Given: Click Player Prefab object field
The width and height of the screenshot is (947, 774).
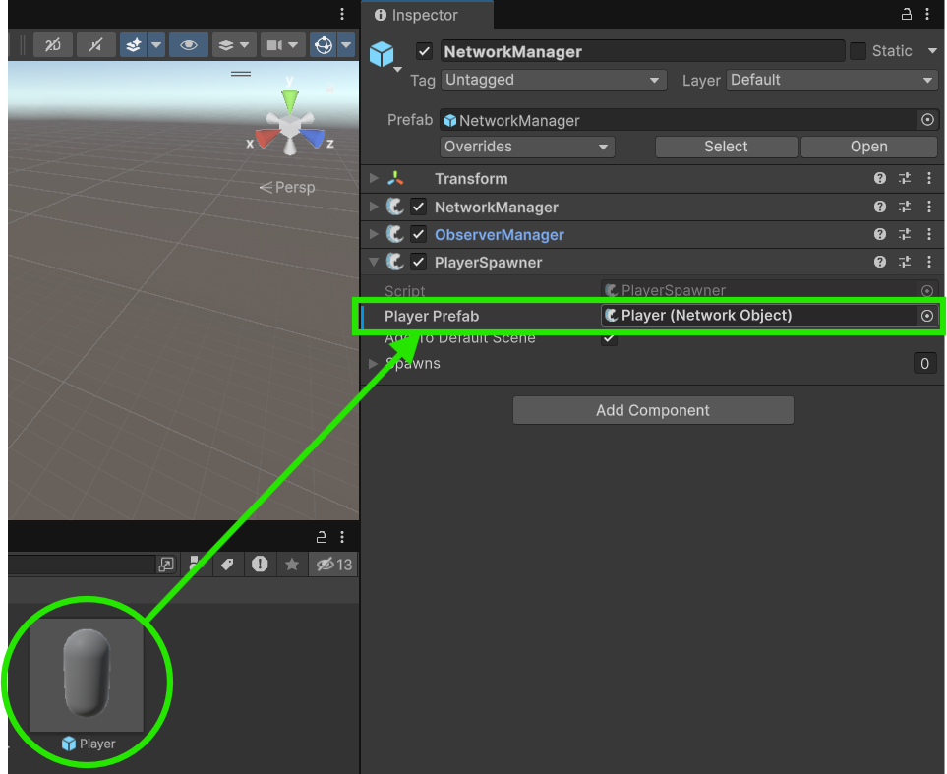Looking at the screenshot, I should pos(758,316).
